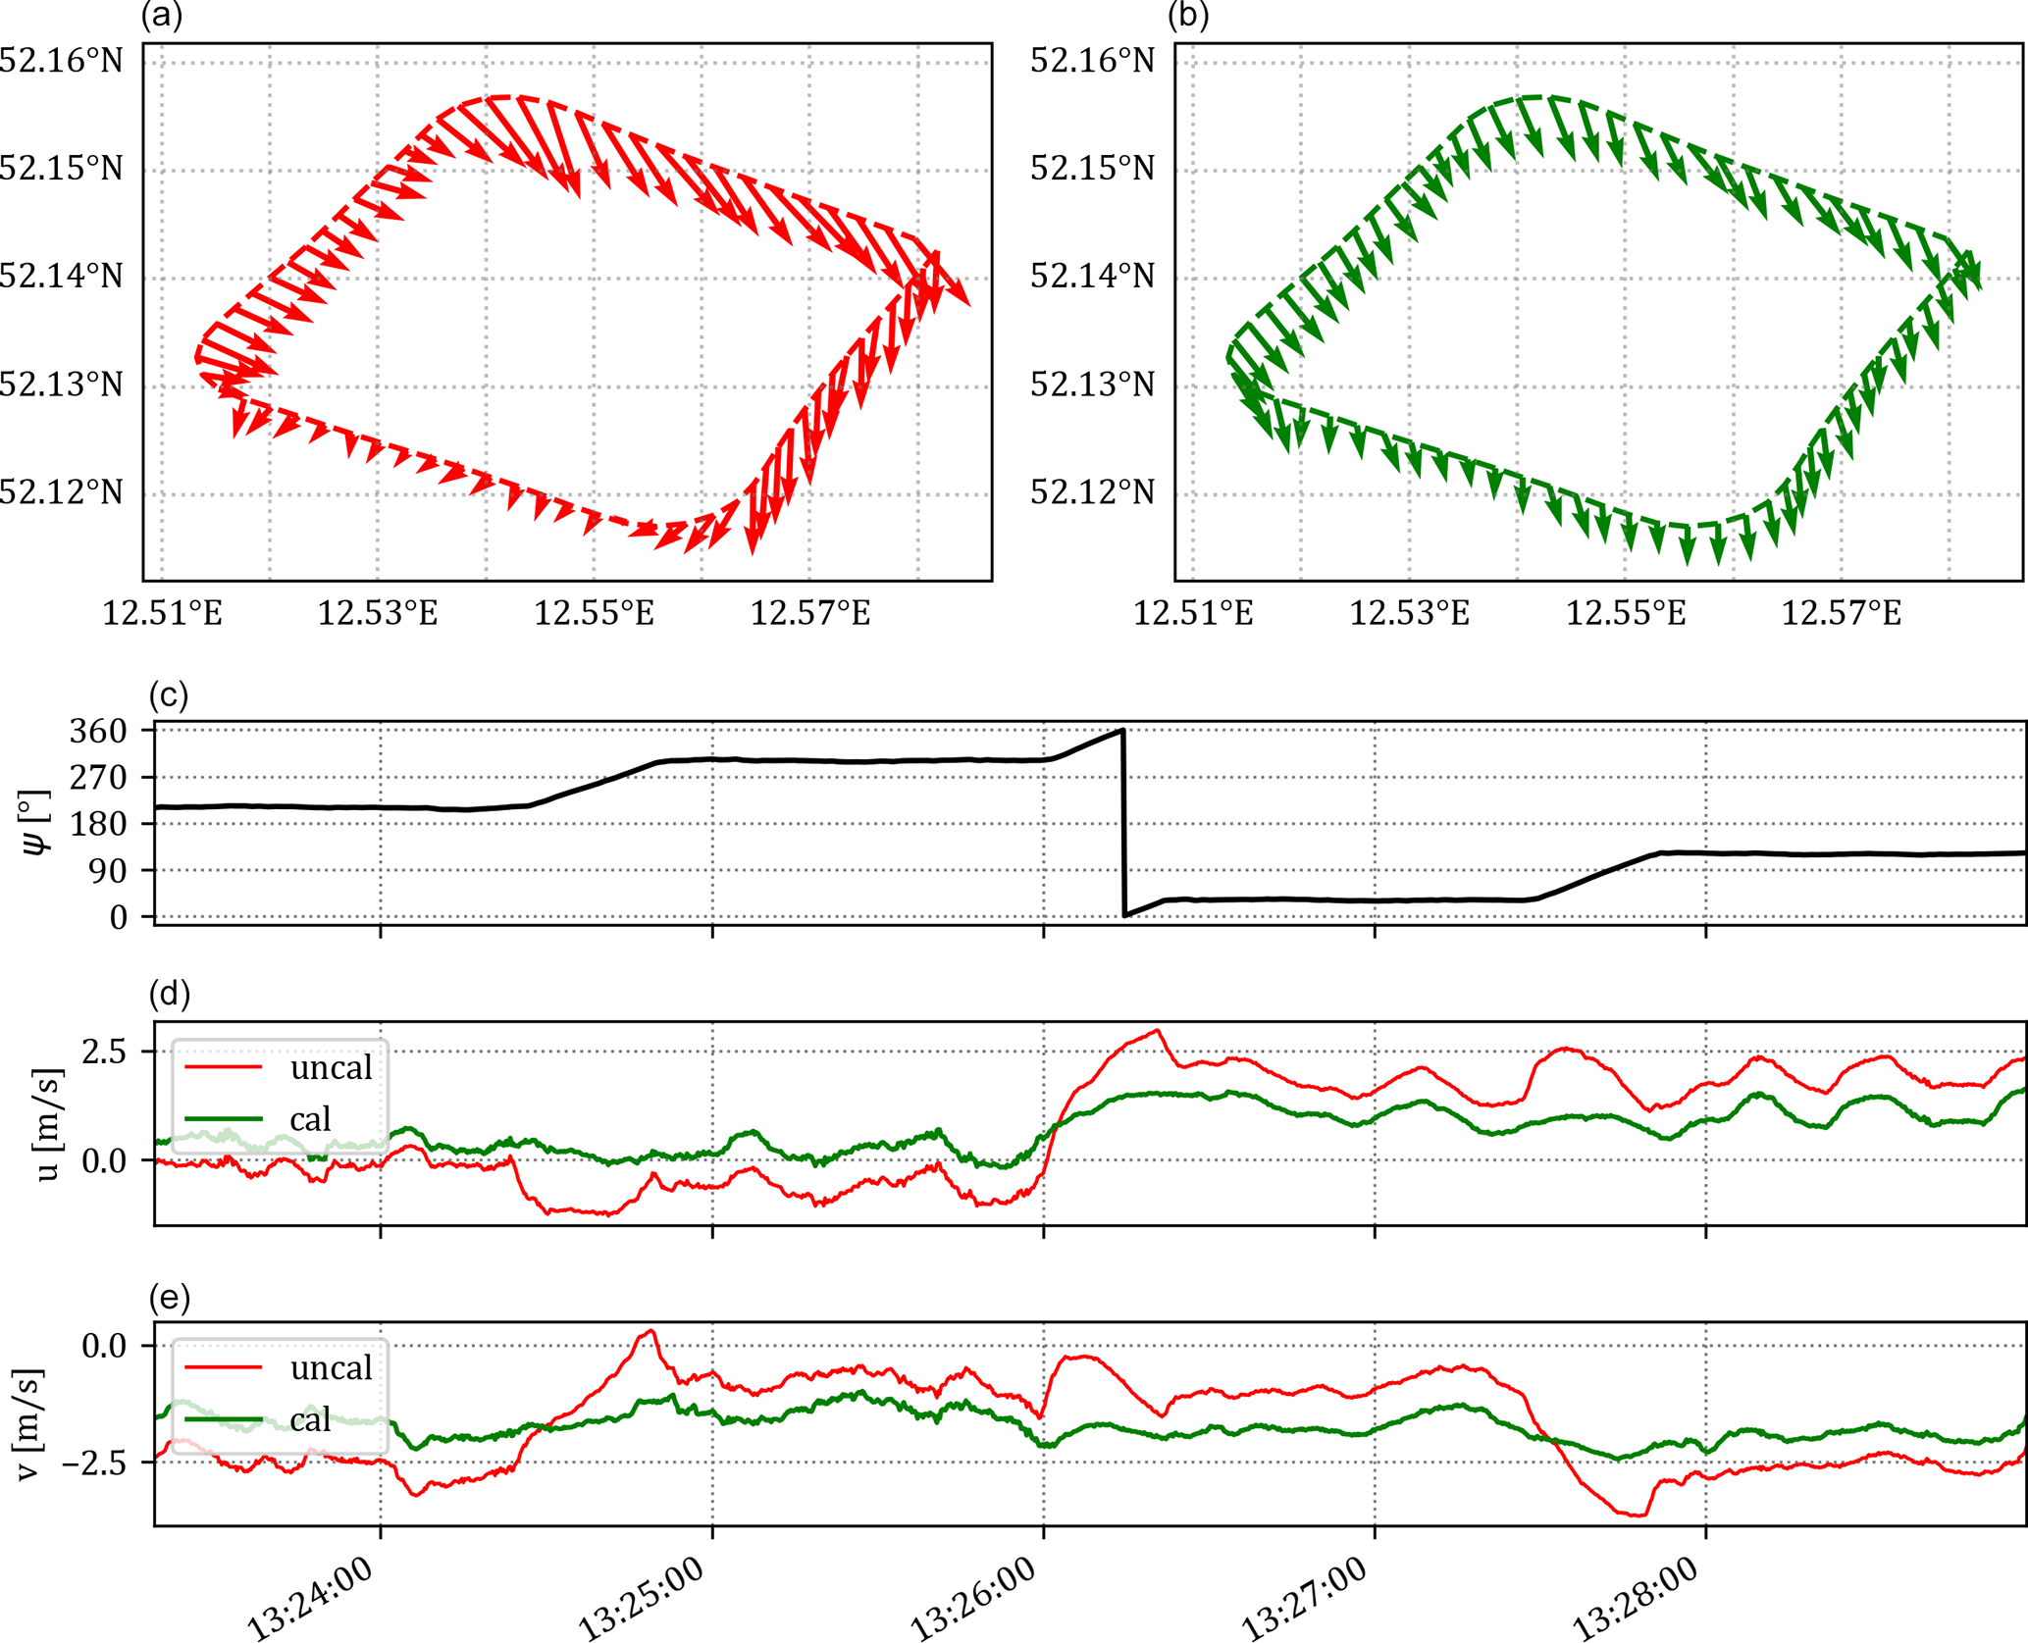Image resolution: width=2028 pixels, height=1643 pixels.
Task: Click the v [m/s] y-axis label
Action: point(29,1425)
